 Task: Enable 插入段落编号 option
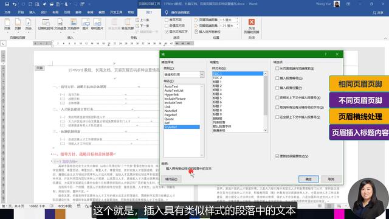tap(277, 78)
